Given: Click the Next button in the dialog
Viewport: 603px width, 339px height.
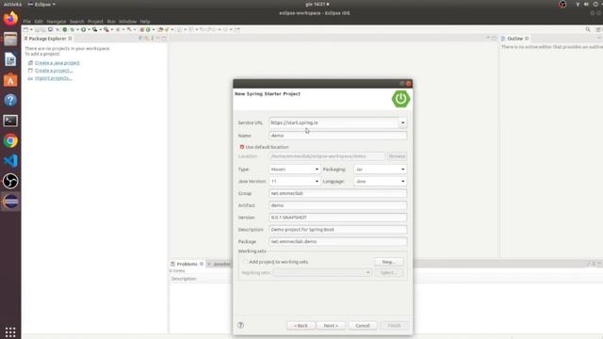Looking at the screenshot, I should (x=331, y=326).
